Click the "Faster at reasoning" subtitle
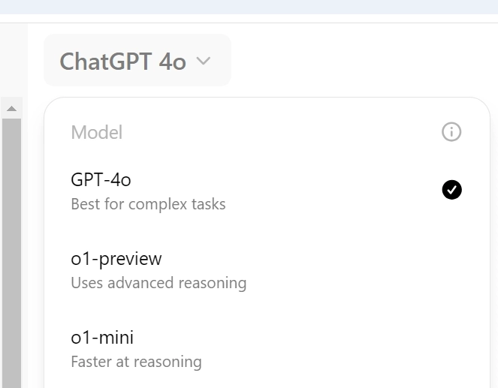 136,362
